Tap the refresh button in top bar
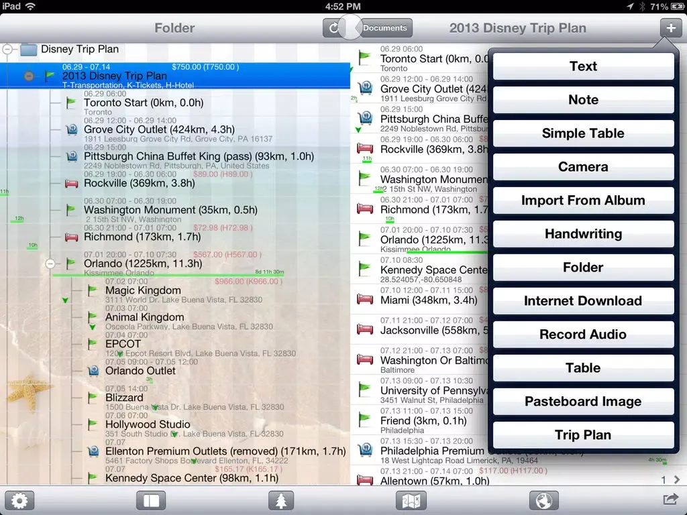This screenshot has height=515, width=687. 334,28
